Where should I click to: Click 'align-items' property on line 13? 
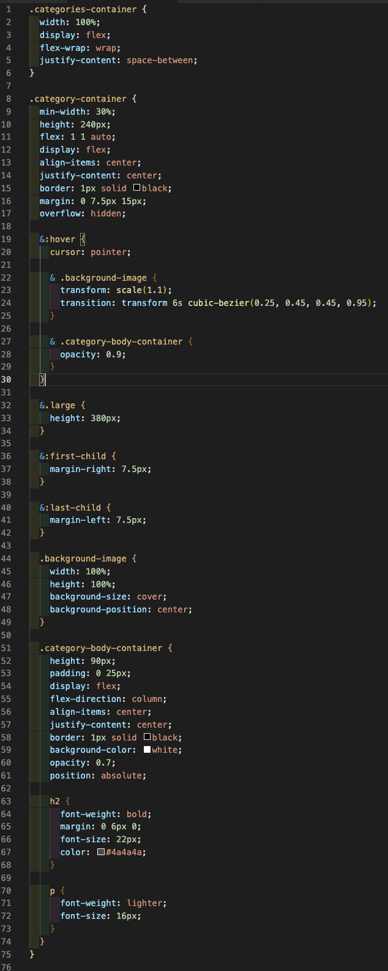68,162
